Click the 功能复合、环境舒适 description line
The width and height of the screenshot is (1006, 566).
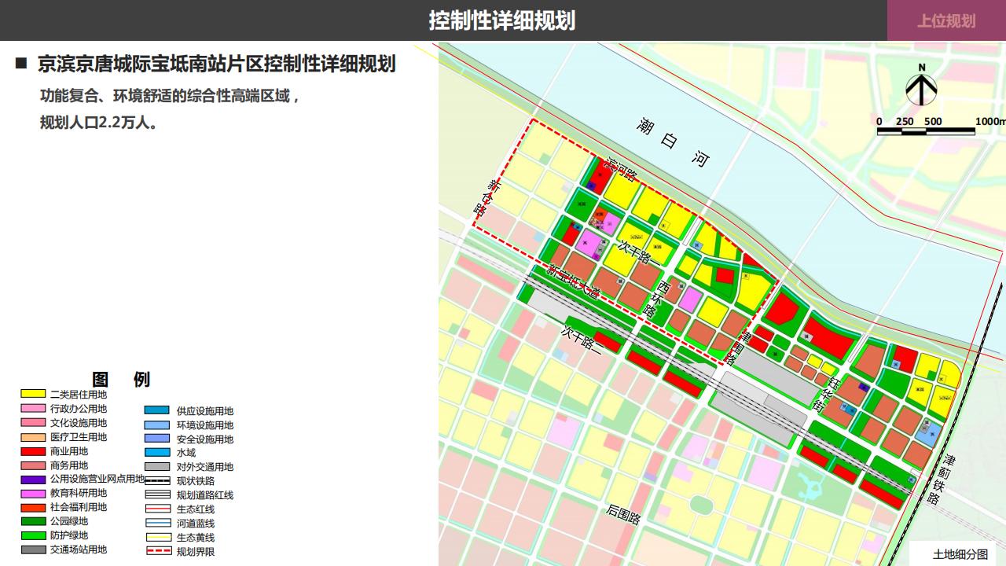[171, 97]
